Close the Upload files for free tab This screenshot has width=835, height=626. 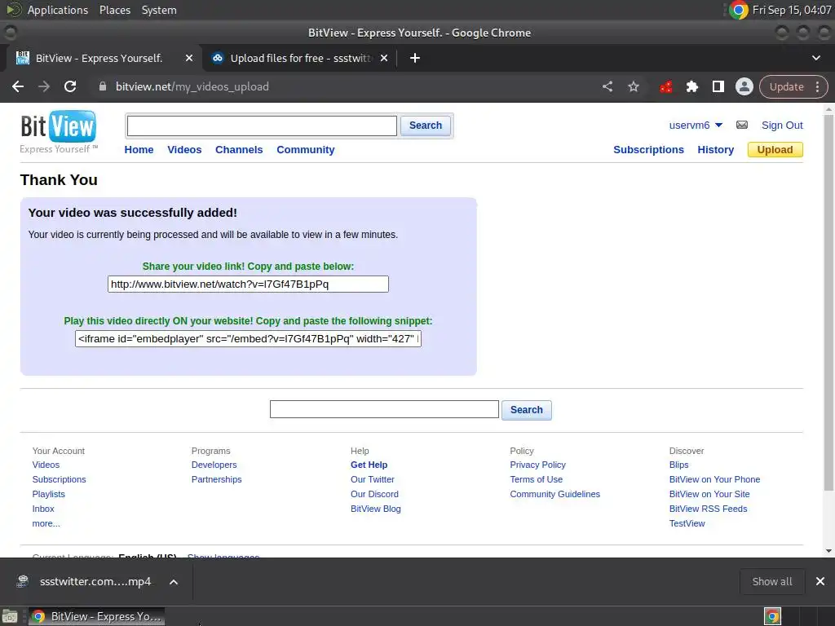pos(384,58)
